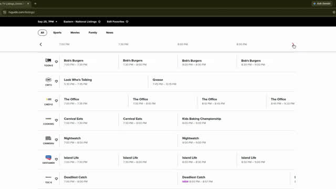Viewport: 336px width, 189px height.
Task: Click the 8:30 PM time header
Action: tap(241, 44)
